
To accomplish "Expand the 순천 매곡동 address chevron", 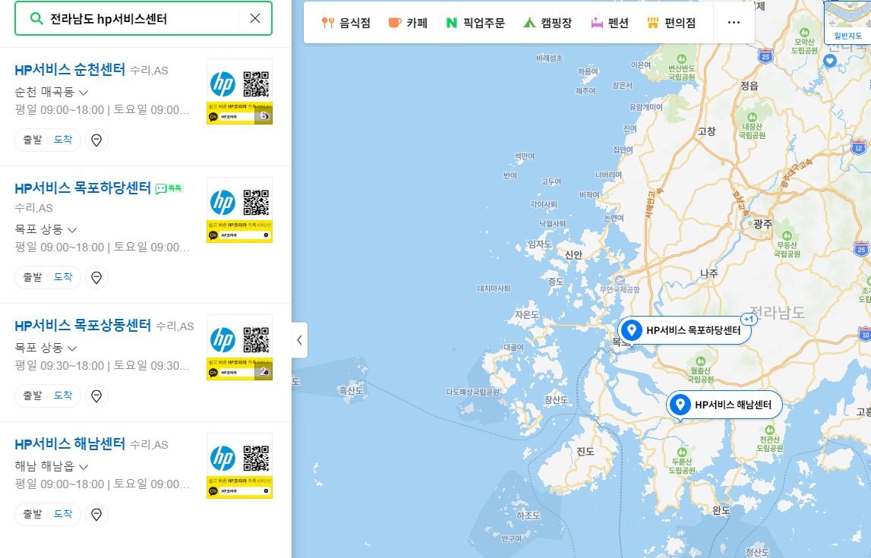I will (x=84, y=92).
